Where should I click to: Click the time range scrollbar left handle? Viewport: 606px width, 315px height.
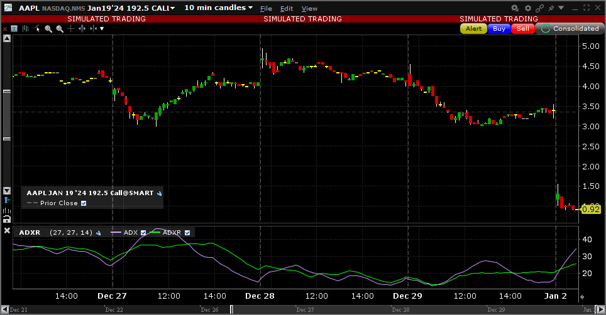[231, 309]
